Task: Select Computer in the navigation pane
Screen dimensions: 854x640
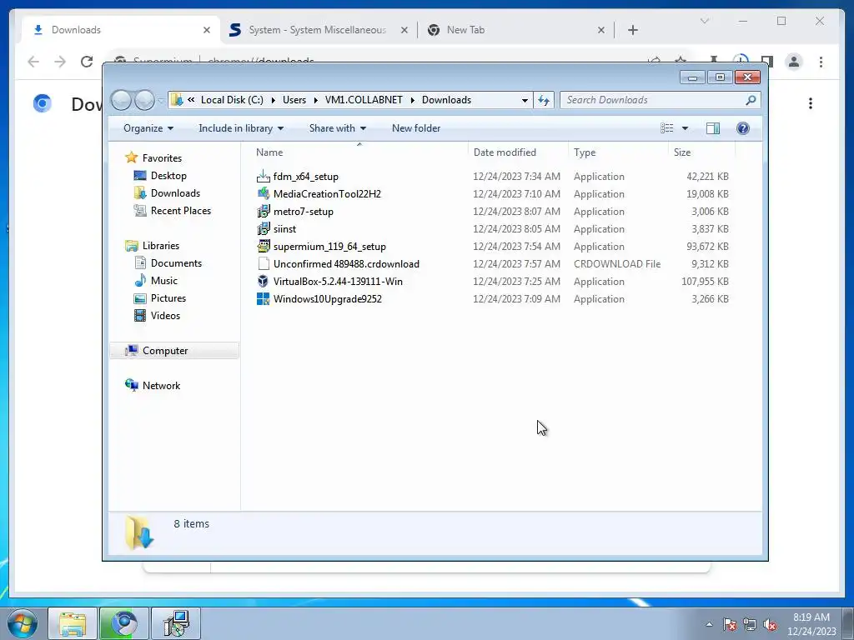Action: [175, 351]
